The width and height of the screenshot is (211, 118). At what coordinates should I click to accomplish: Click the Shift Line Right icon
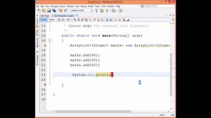coord(111,20)
